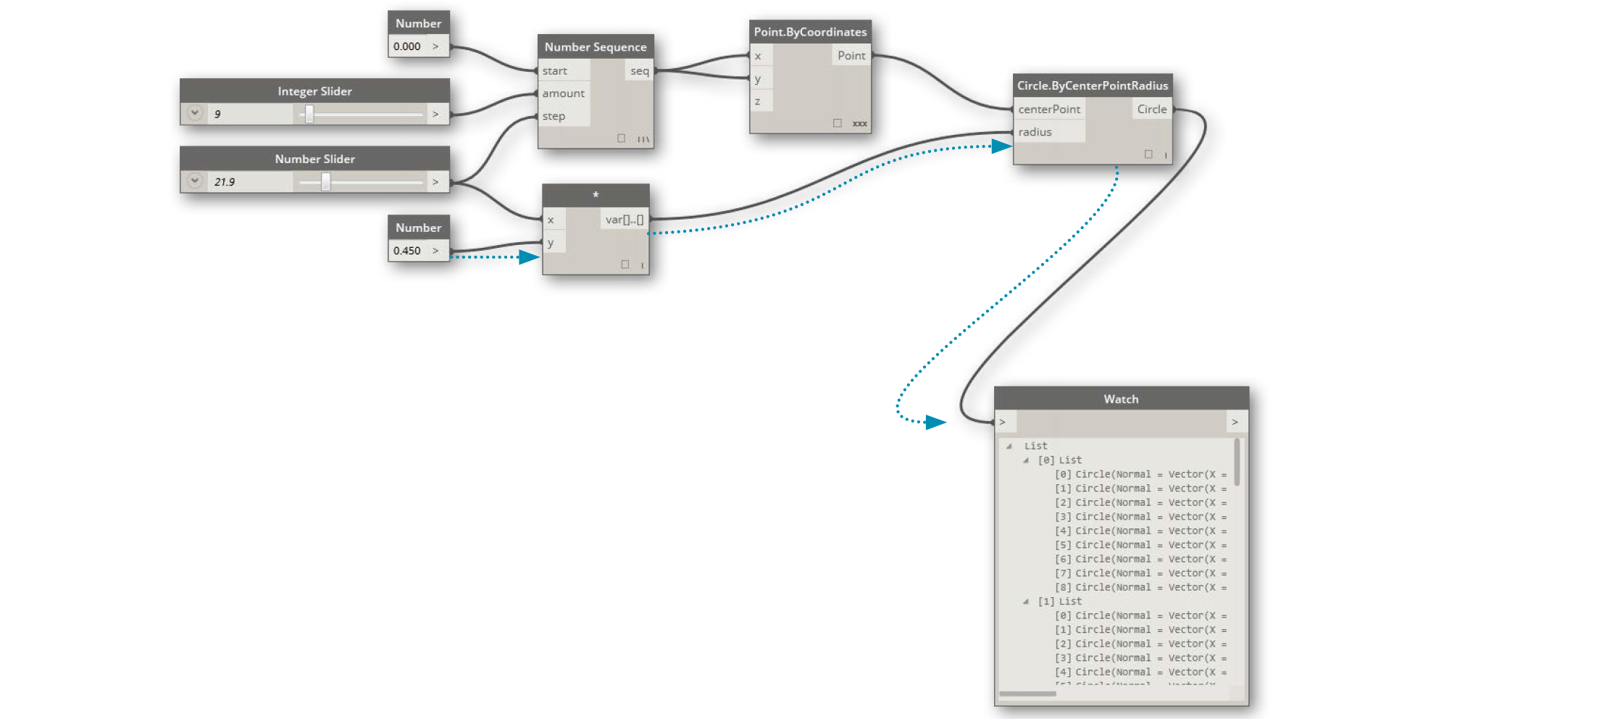Select the z input port on Point.ByCoordinates

[756, 101]
